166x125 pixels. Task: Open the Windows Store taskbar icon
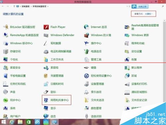pyautogui.click(x=29, y=122)
